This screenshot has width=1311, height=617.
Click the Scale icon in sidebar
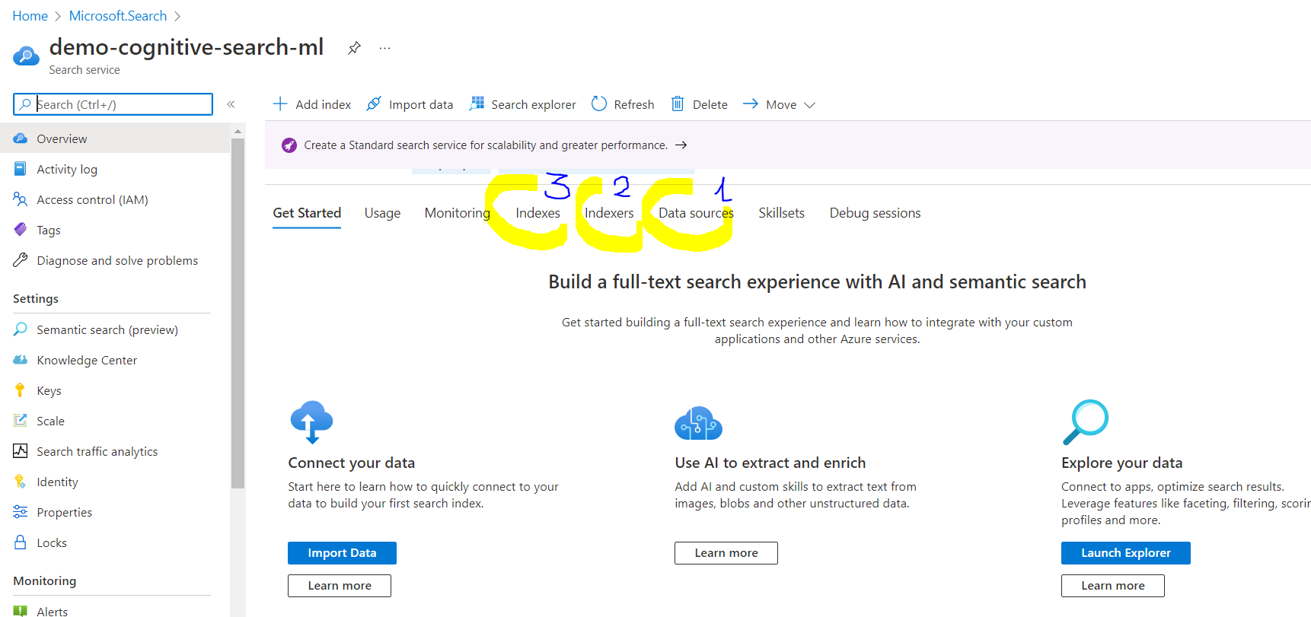[x=21, y=421]
